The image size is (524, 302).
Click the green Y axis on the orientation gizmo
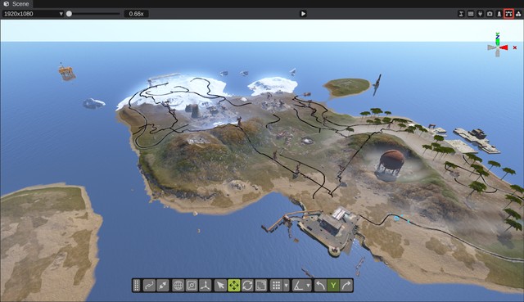point(498,43)
